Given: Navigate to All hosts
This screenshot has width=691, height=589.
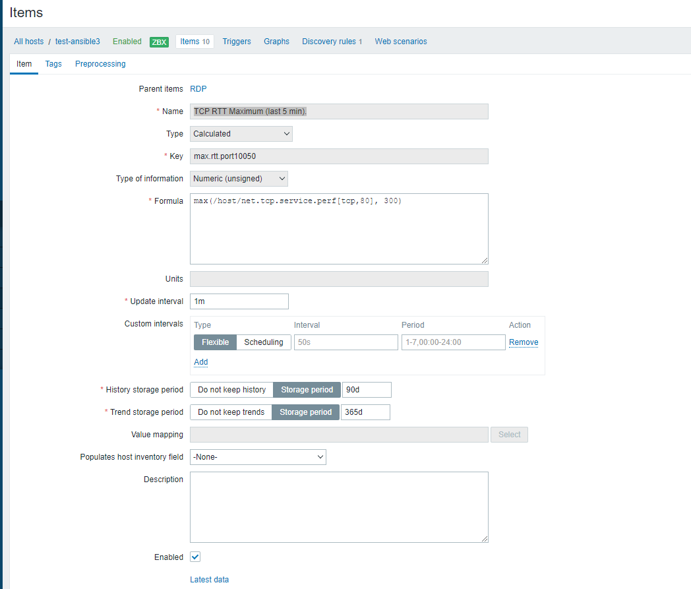Looking at the screenshot, I should coord(28,42).
